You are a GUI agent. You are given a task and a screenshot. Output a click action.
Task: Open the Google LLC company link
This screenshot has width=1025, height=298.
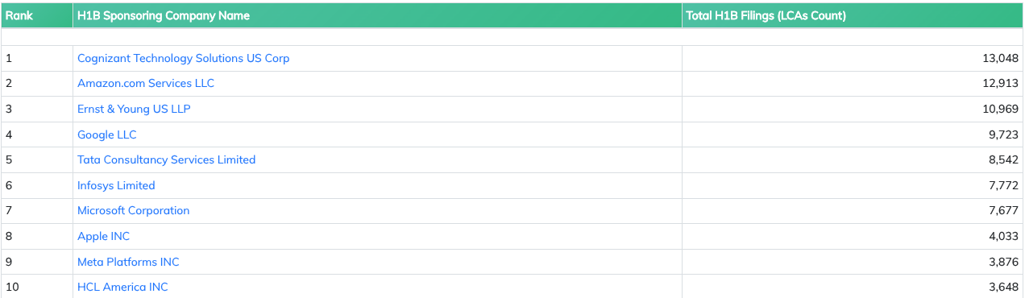(107, 135)
